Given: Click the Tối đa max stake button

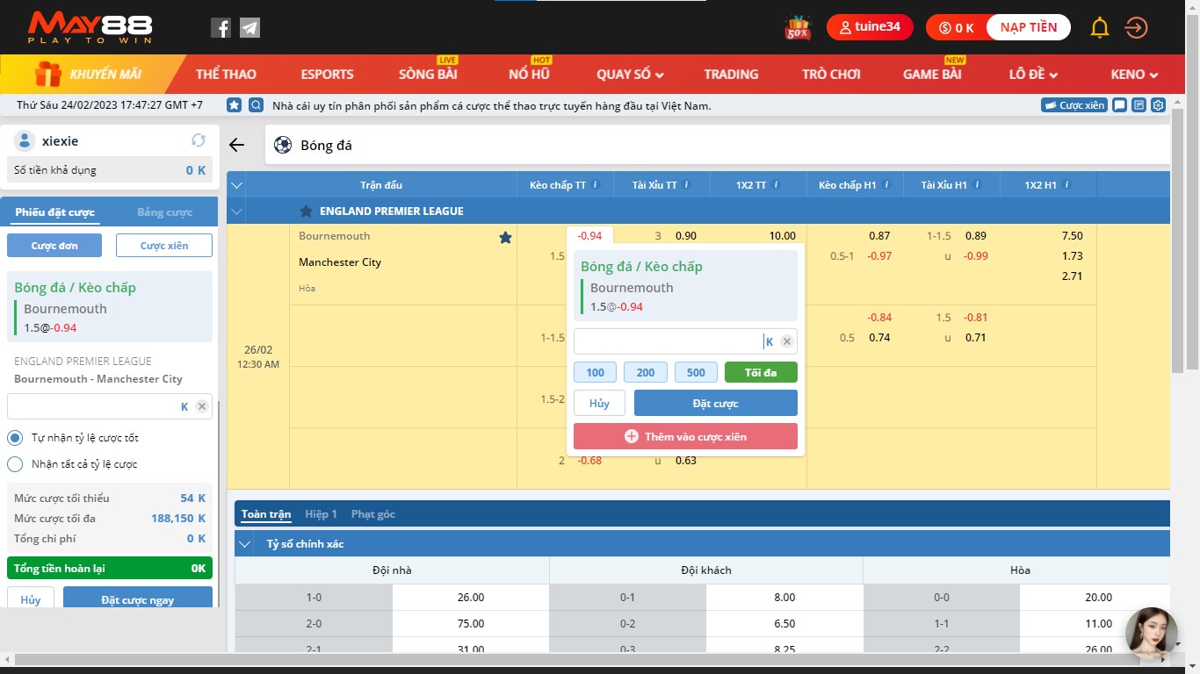Looking at the screenshot, I should [761, 372].
